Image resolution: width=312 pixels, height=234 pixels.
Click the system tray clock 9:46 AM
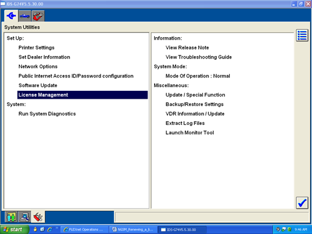click(300, 230)
